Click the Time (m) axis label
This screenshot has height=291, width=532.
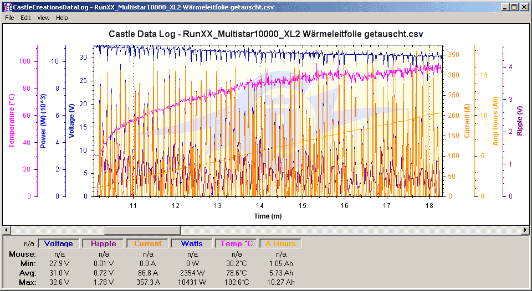268,216
